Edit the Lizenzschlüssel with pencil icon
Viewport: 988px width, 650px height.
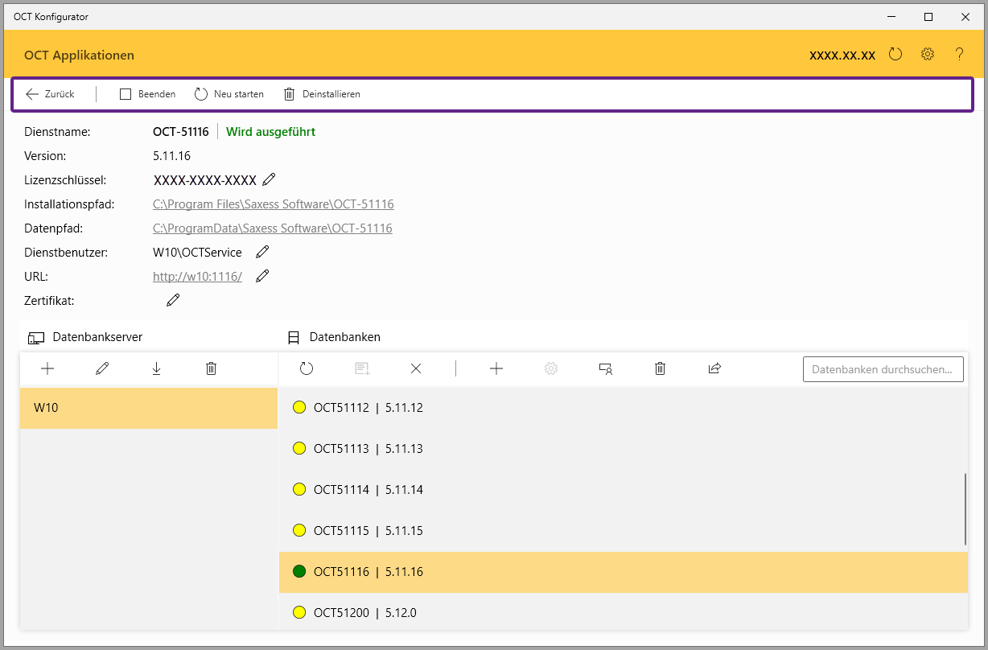coord(269,179)
